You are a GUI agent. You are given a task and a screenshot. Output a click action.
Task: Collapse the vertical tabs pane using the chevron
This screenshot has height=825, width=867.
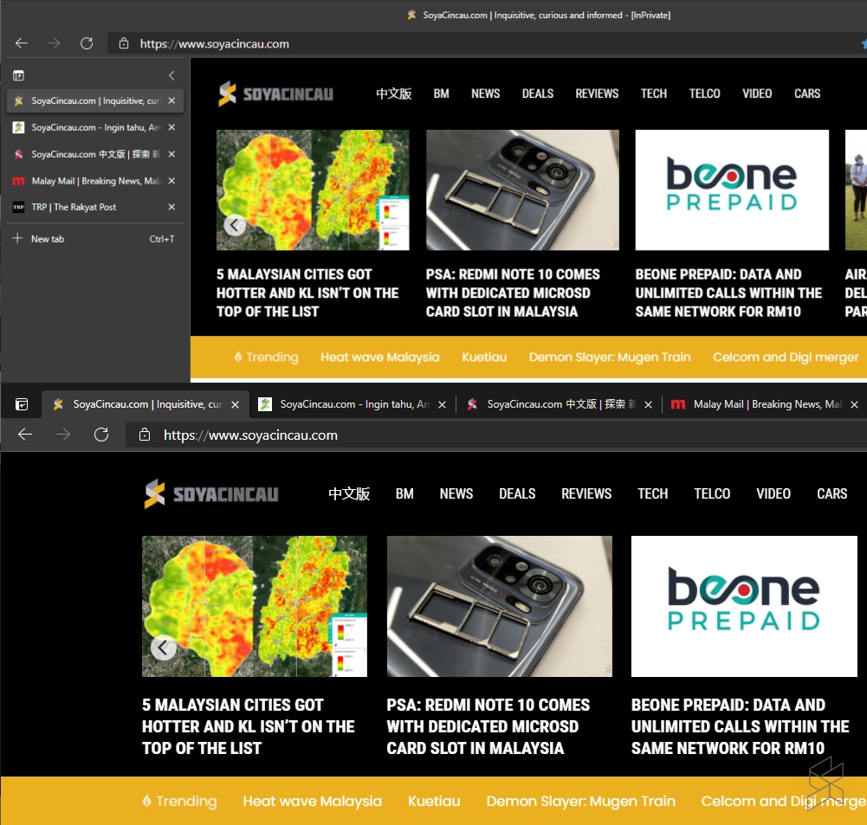click(x=171, y=76)
